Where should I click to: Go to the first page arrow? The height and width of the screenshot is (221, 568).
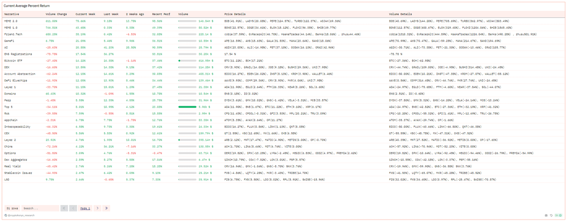click(x=64, y=208)
